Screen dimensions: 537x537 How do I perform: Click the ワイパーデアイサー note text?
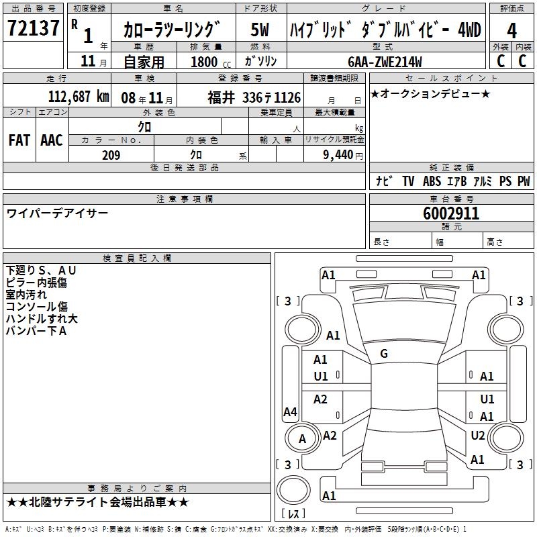(57, 213)
